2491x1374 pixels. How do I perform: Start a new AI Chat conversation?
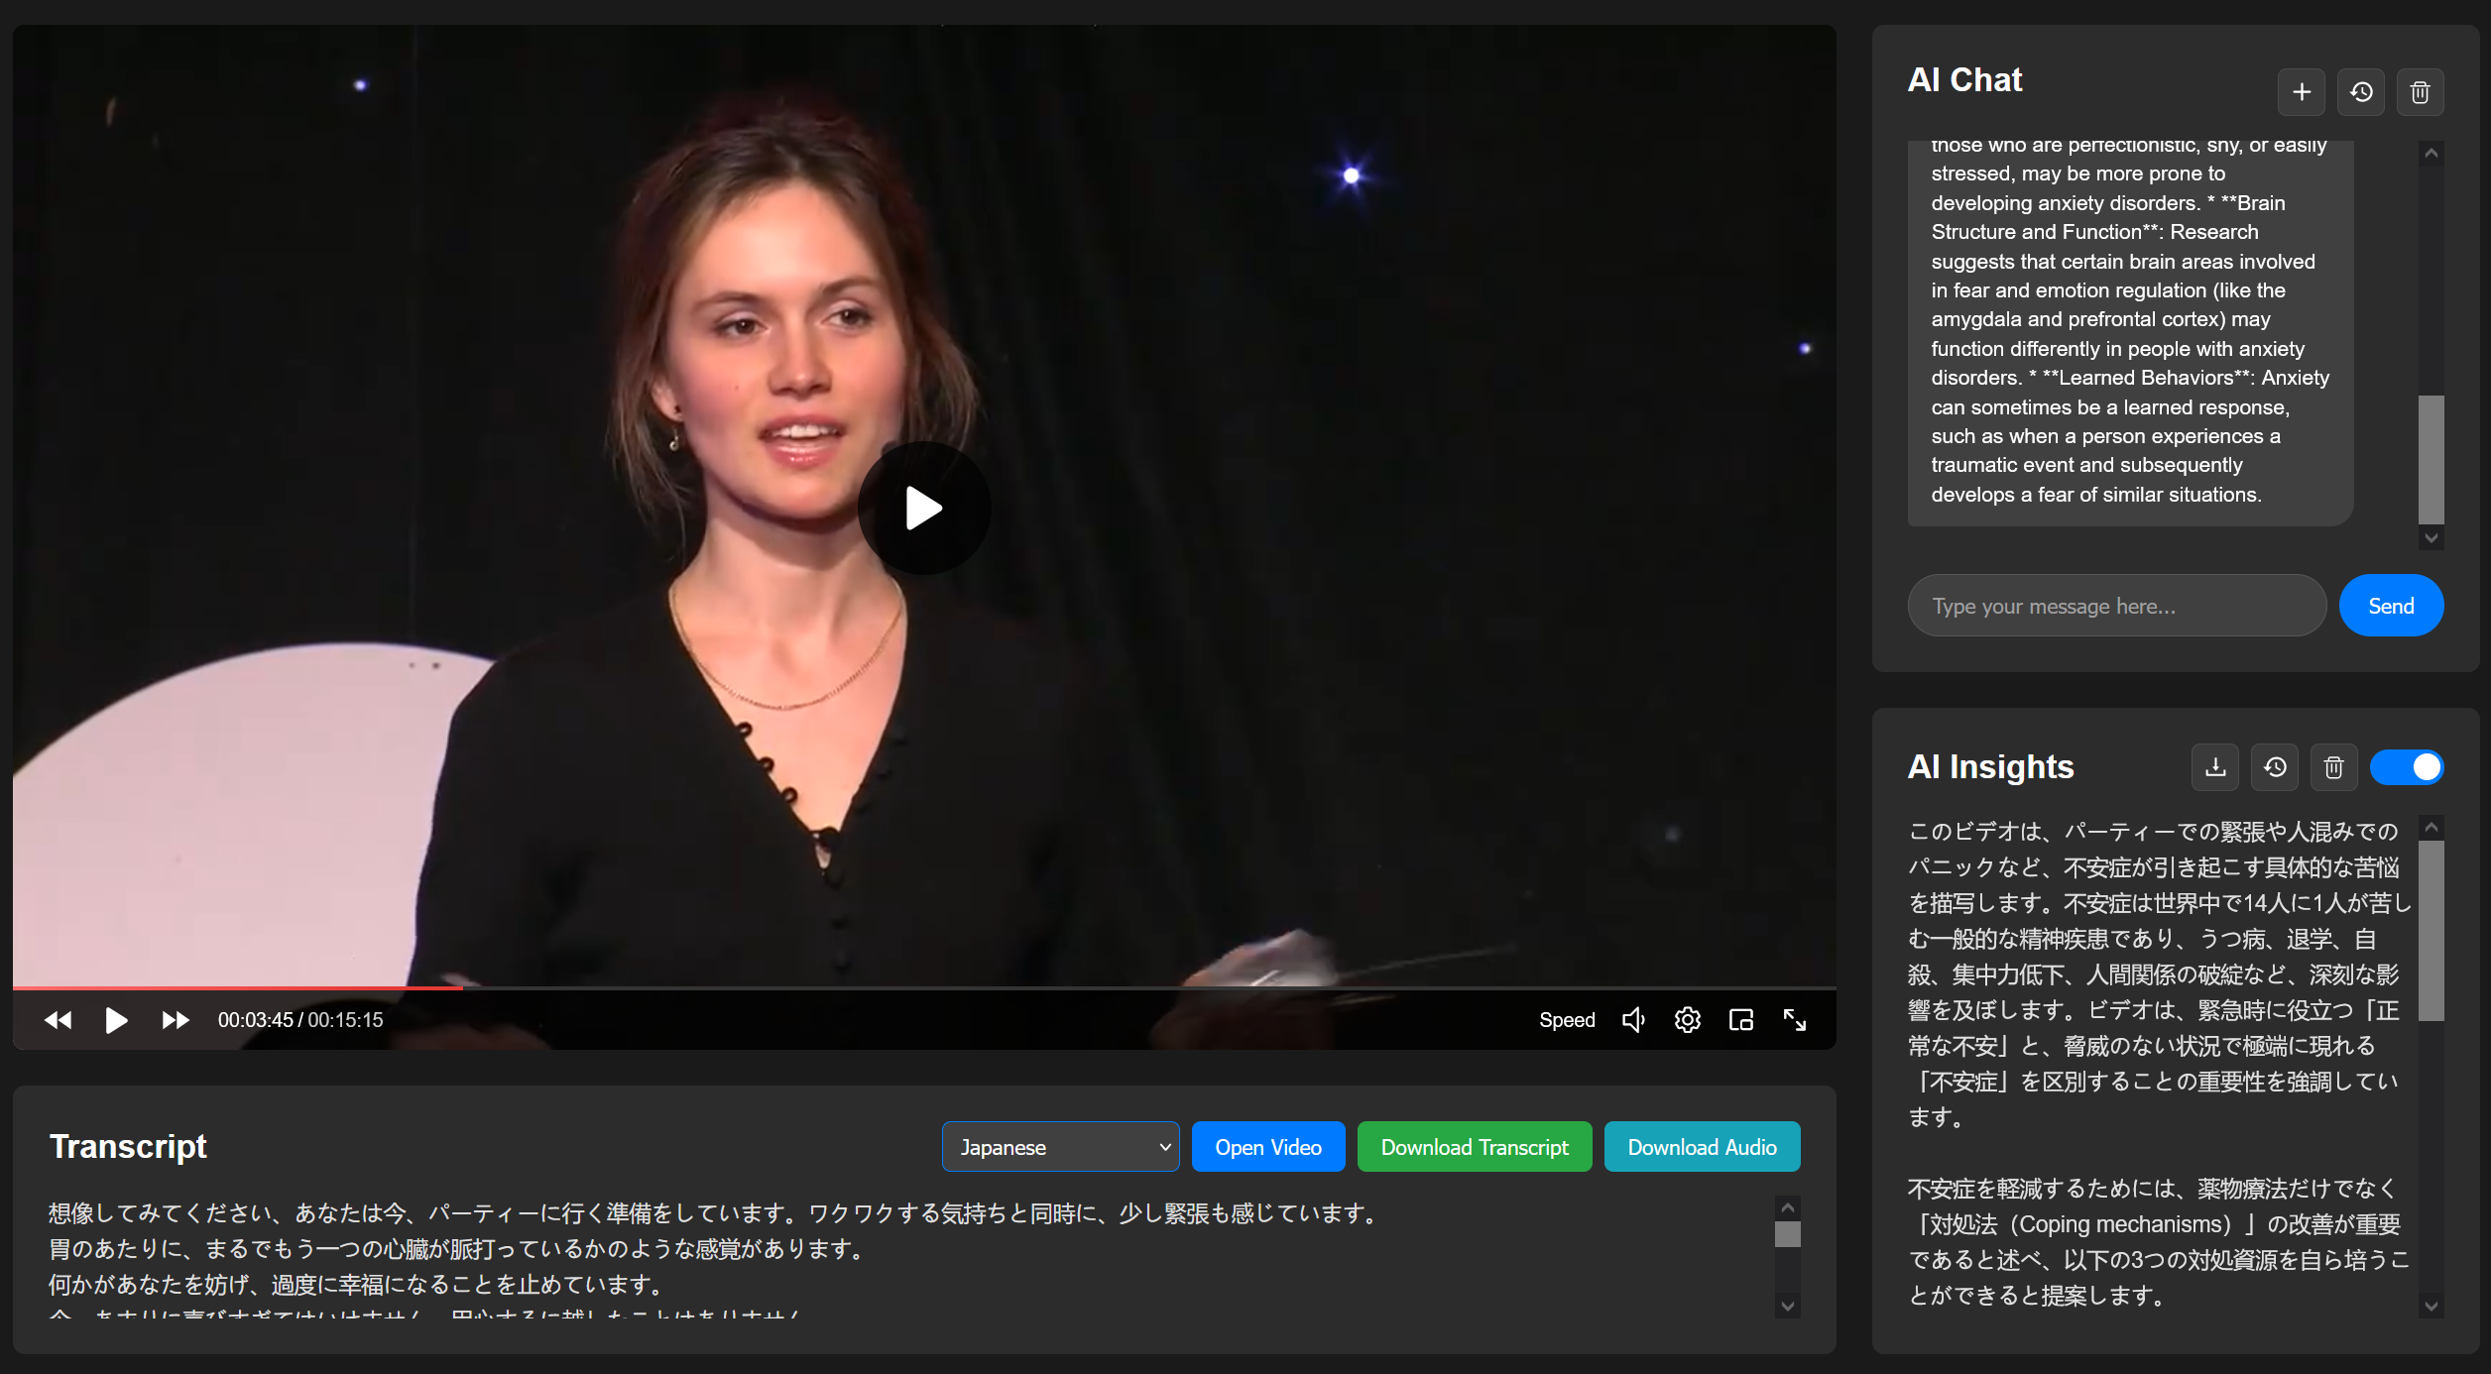pos(2302,92)
